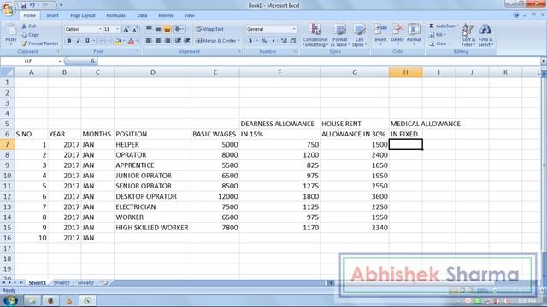Toggle Bold formatting
Viewport: 547px width, 307px height.
click(68, 41)
